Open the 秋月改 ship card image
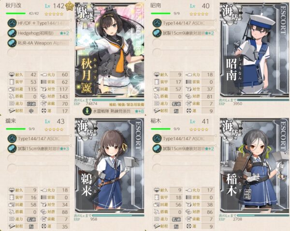The image size is (290, 231). [110, 49]
